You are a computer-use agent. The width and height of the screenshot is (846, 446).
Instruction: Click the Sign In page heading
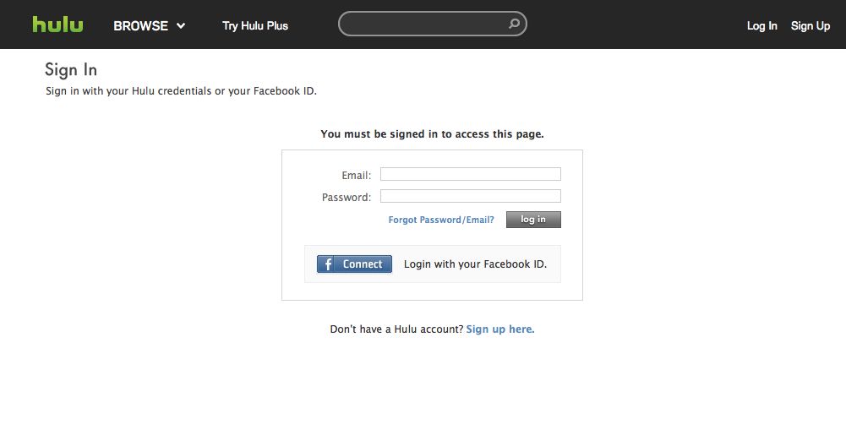tap(71, 69)
